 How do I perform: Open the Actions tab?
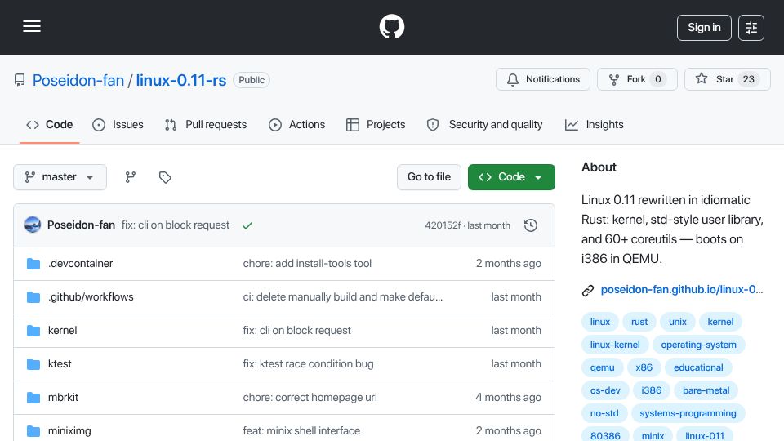297,124
